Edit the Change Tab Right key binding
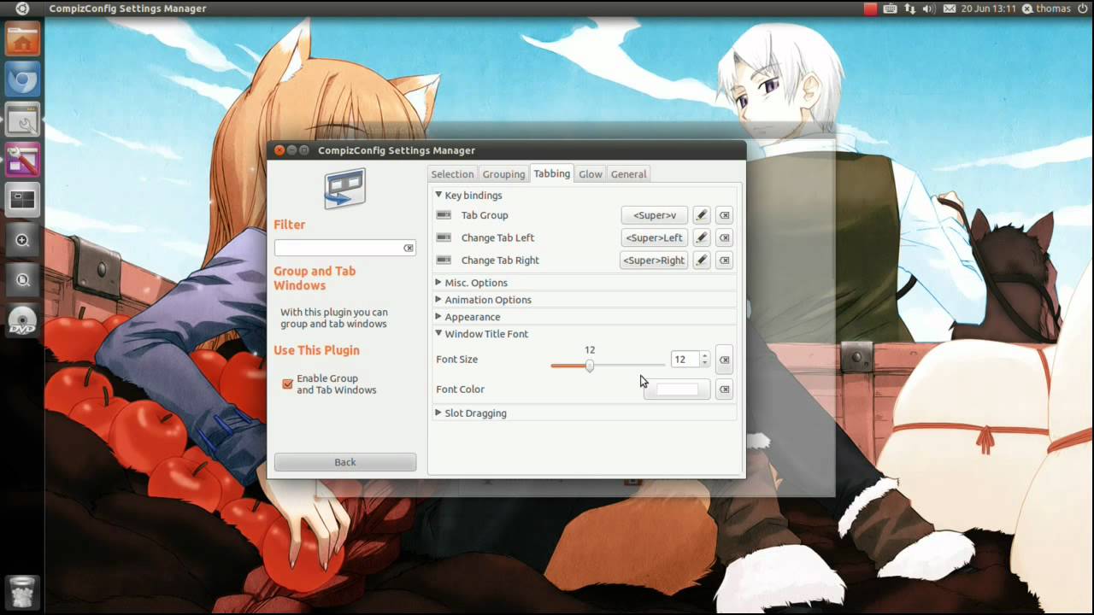 pyautogui.click(x=702, y=260)
